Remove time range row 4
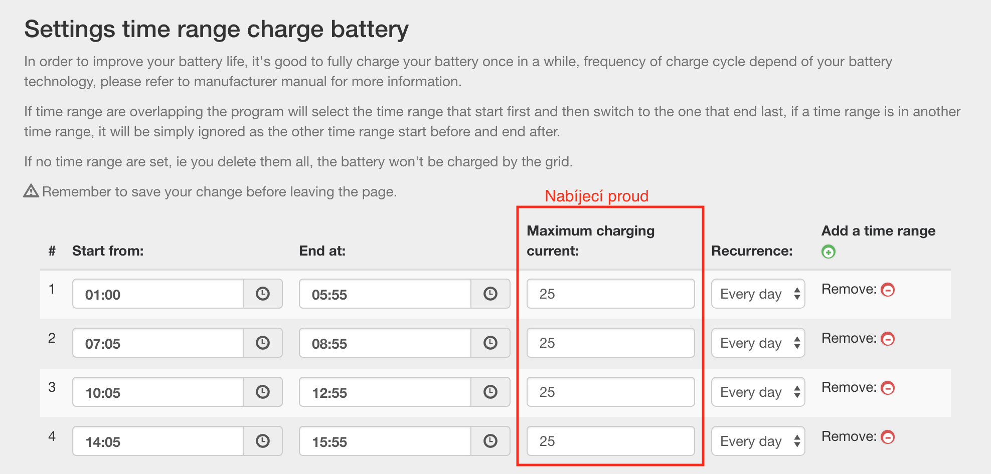 coord(888,437)
